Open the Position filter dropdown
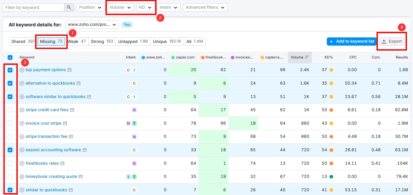The image size is (413, 195). pyautogui.click(x=90, y=7)
